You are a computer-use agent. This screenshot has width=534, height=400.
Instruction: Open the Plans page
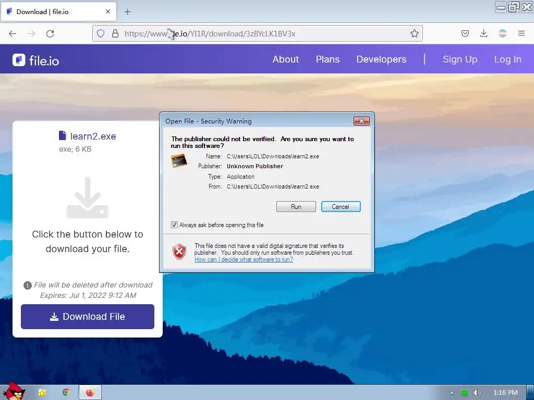click(x=327, y=59)
